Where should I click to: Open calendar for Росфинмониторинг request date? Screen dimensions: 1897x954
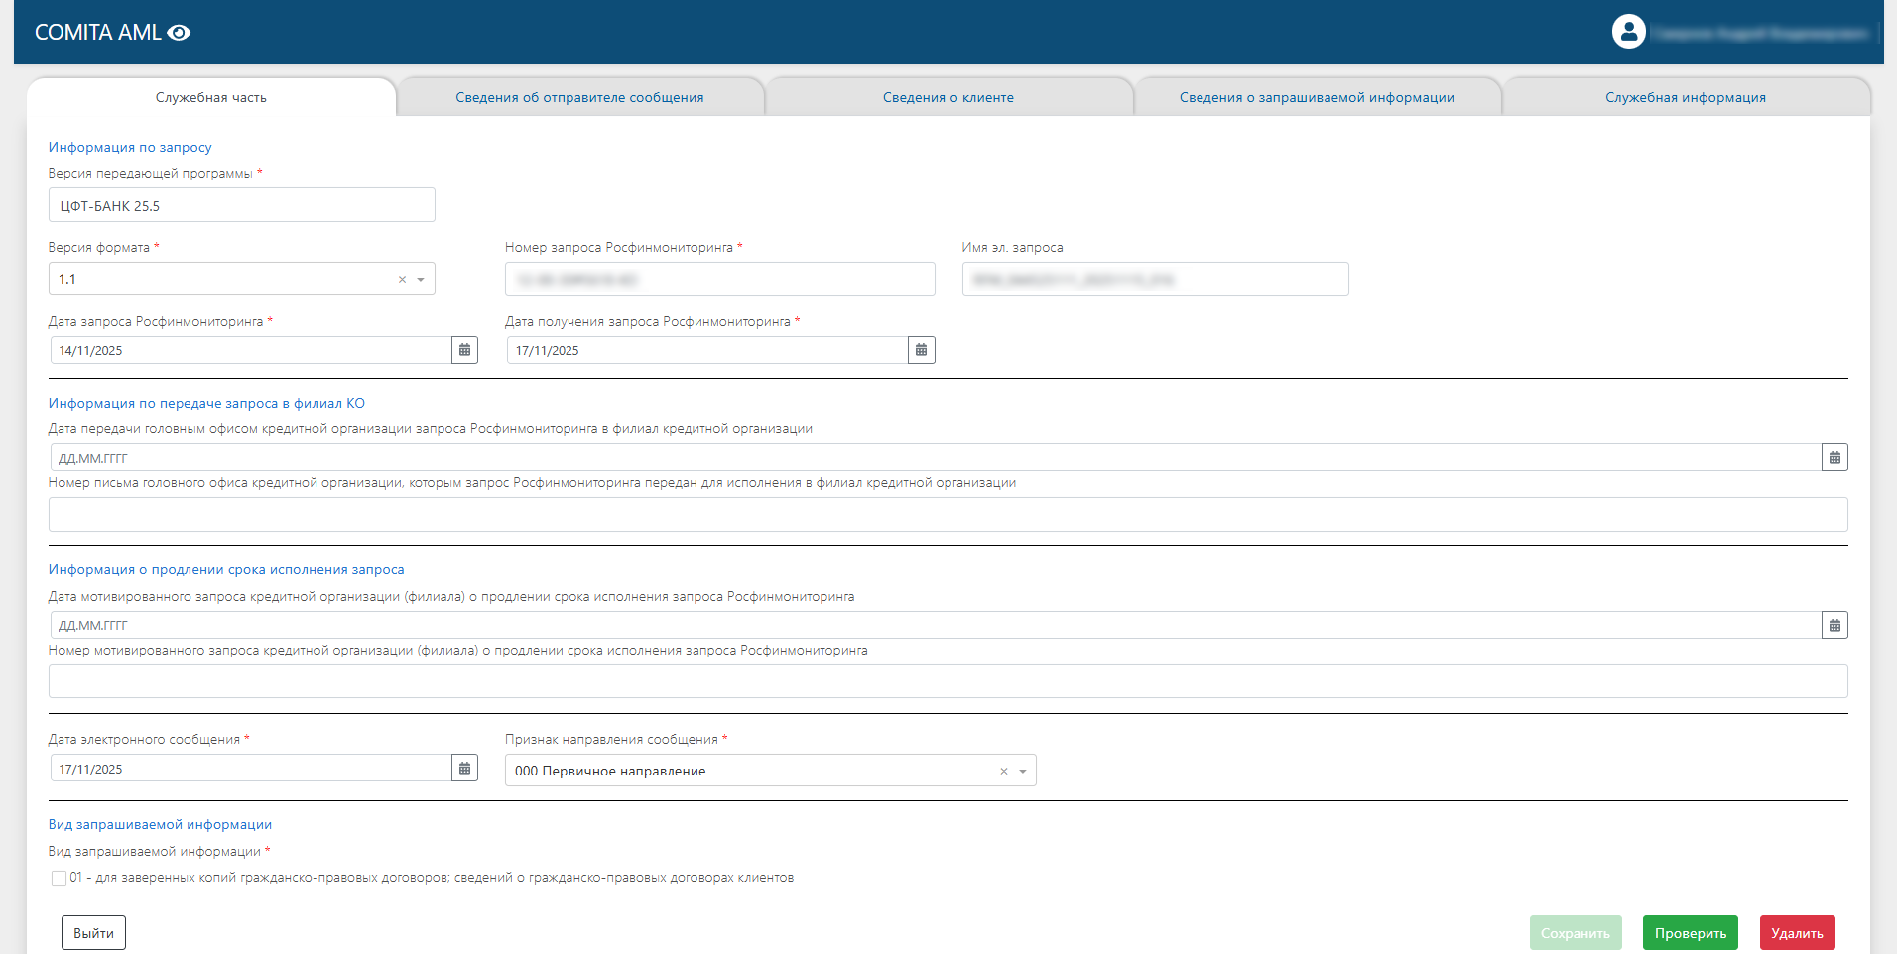tap(464, 350)
